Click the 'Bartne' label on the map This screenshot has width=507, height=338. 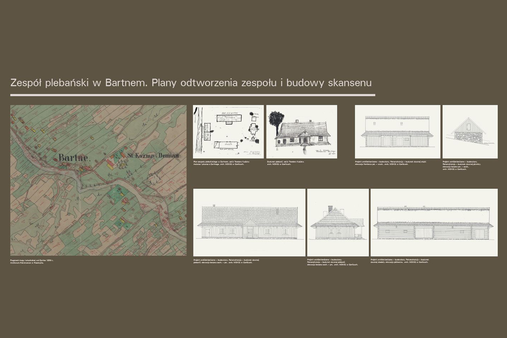tap(73, 158)
